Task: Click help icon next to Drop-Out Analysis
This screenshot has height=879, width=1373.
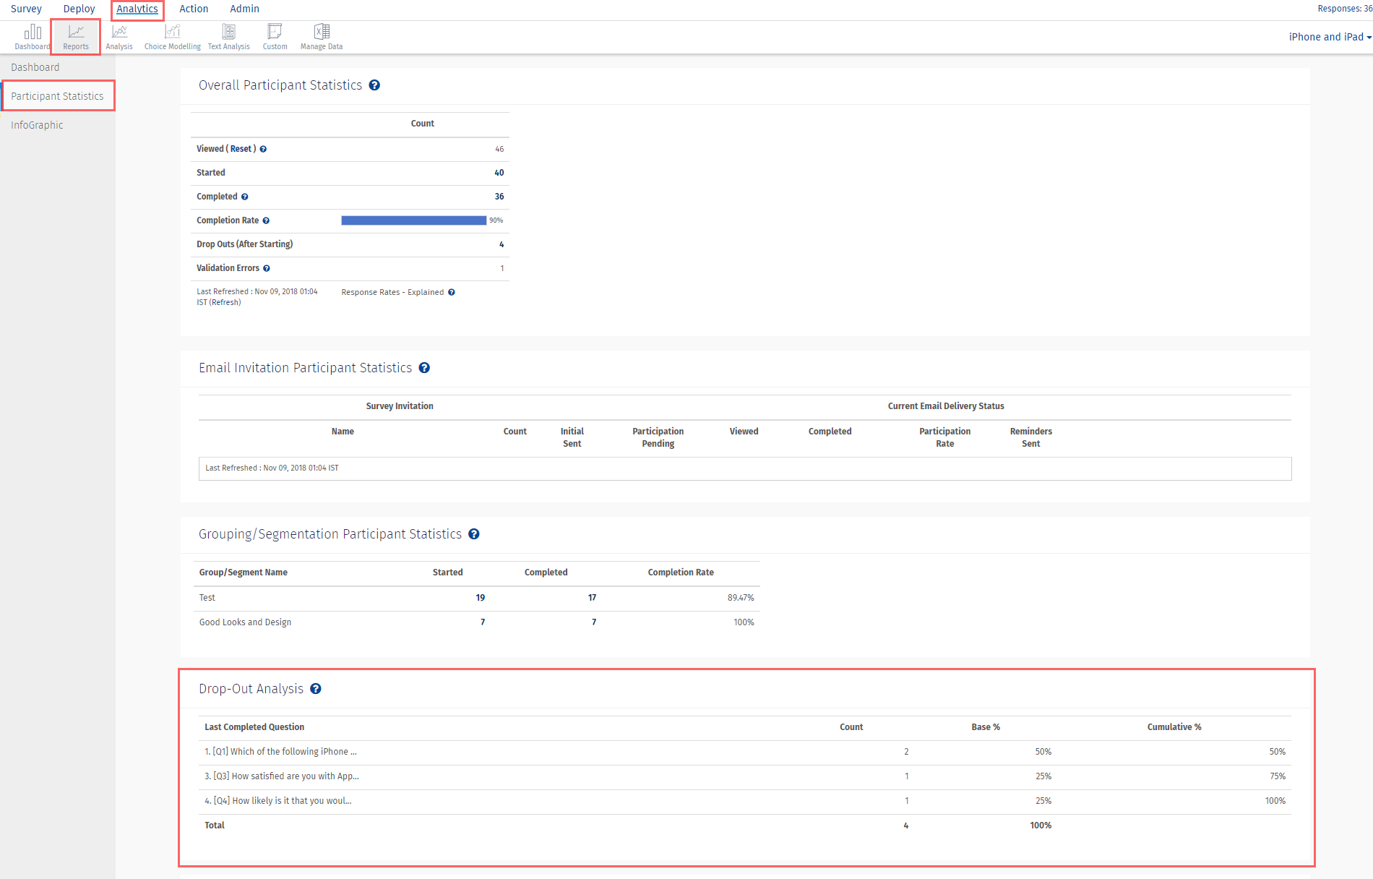Action: (316, 689)
